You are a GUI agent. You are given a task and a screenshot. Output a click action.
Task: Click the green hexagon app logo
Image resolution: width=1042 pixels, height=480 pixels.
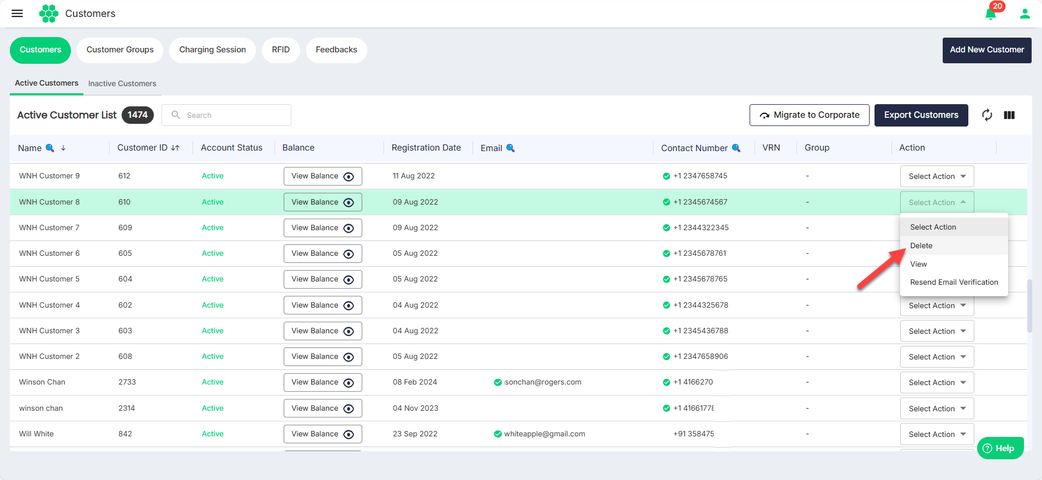pyautogui.click(x=49, y=14)
